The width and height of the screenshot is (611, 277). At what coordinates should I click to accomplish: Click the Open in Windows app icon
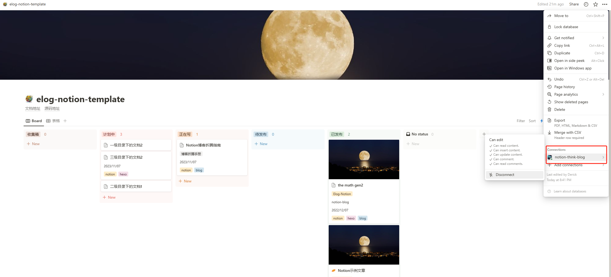549,68
